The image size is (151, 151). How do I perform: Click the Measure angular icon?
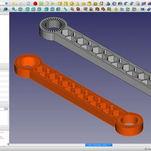(78, 9)
